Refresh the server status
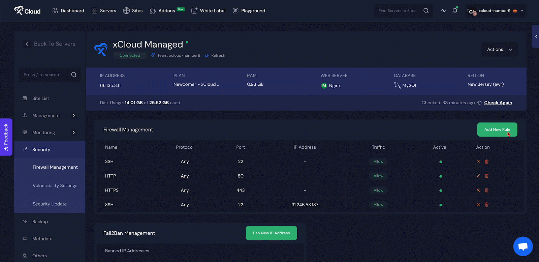The width and height of the screenshot is (539, 262). 215,55
